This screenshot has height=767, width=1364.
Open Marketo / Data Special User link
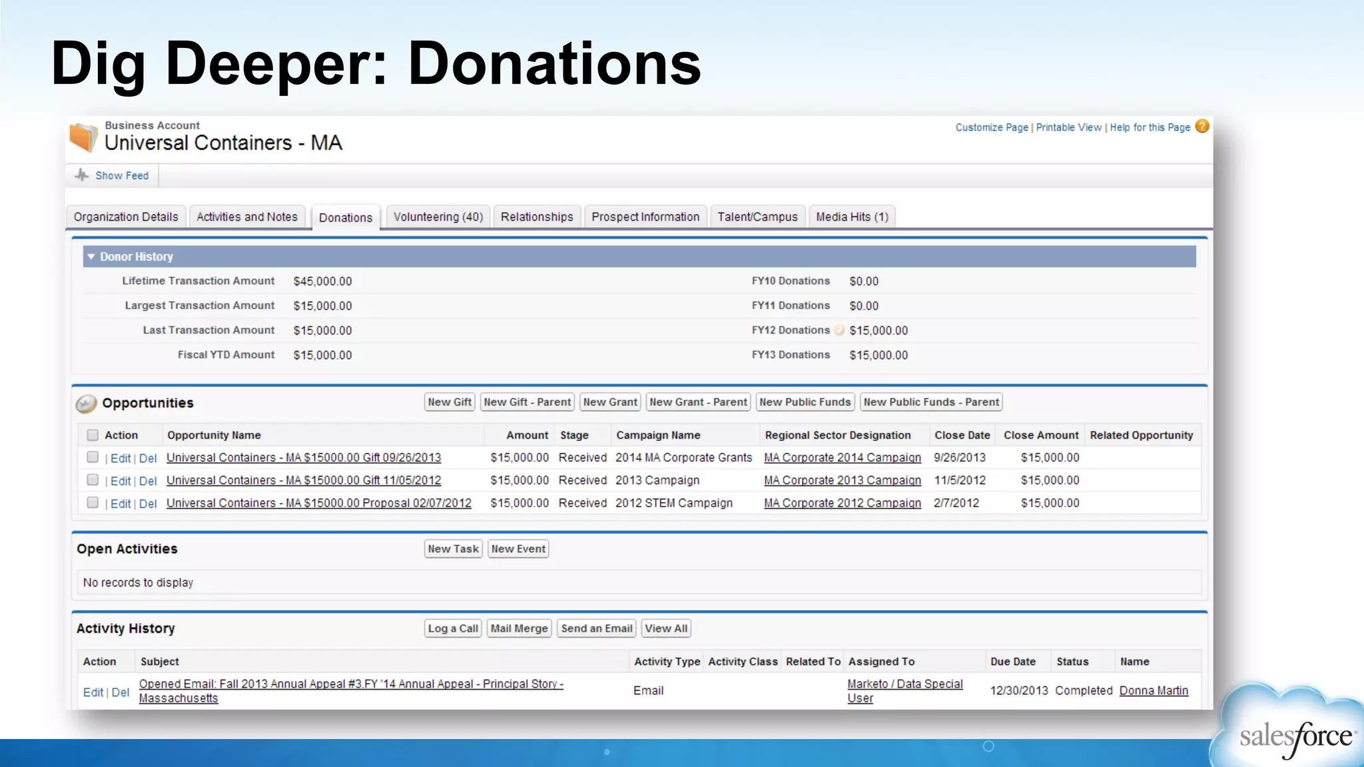[x=905, y=691]
